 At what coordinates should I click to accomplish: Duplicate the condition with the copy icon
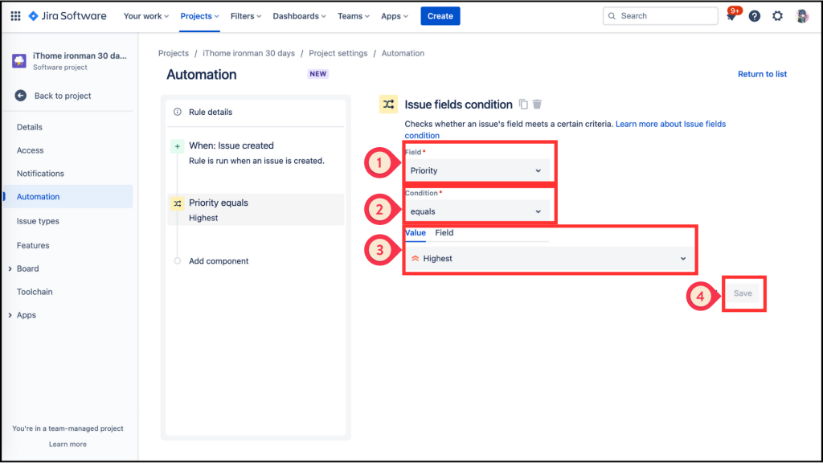pos(523,104)
